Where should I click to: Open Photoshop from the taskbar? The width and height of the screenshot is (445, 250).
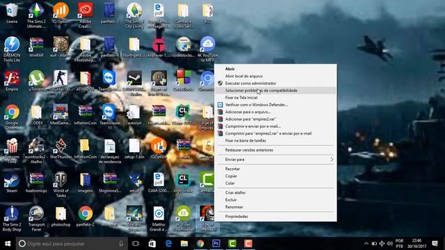pos(216,244)
